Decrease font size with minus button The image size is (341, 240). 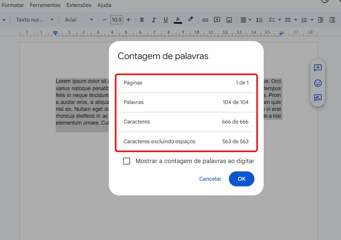click(x=105, y=20)
